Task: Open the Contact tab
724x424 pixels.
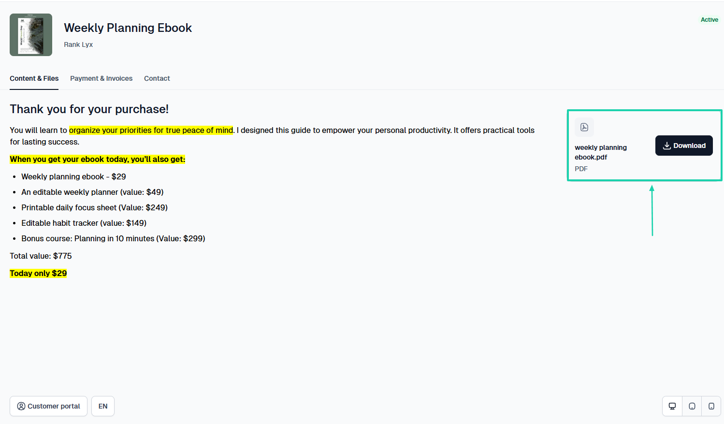Action: [x=157, y=78]
